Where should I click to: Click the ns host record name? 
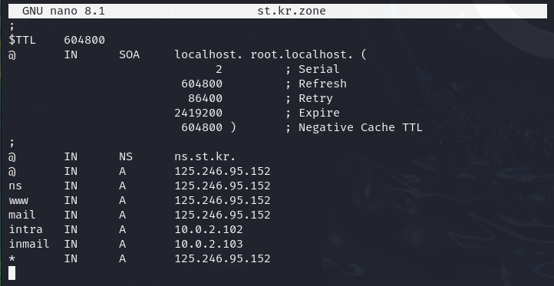(15, 186)
